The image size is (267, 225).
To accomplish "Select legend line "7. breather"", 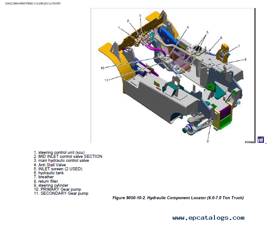I will [44, 177].
